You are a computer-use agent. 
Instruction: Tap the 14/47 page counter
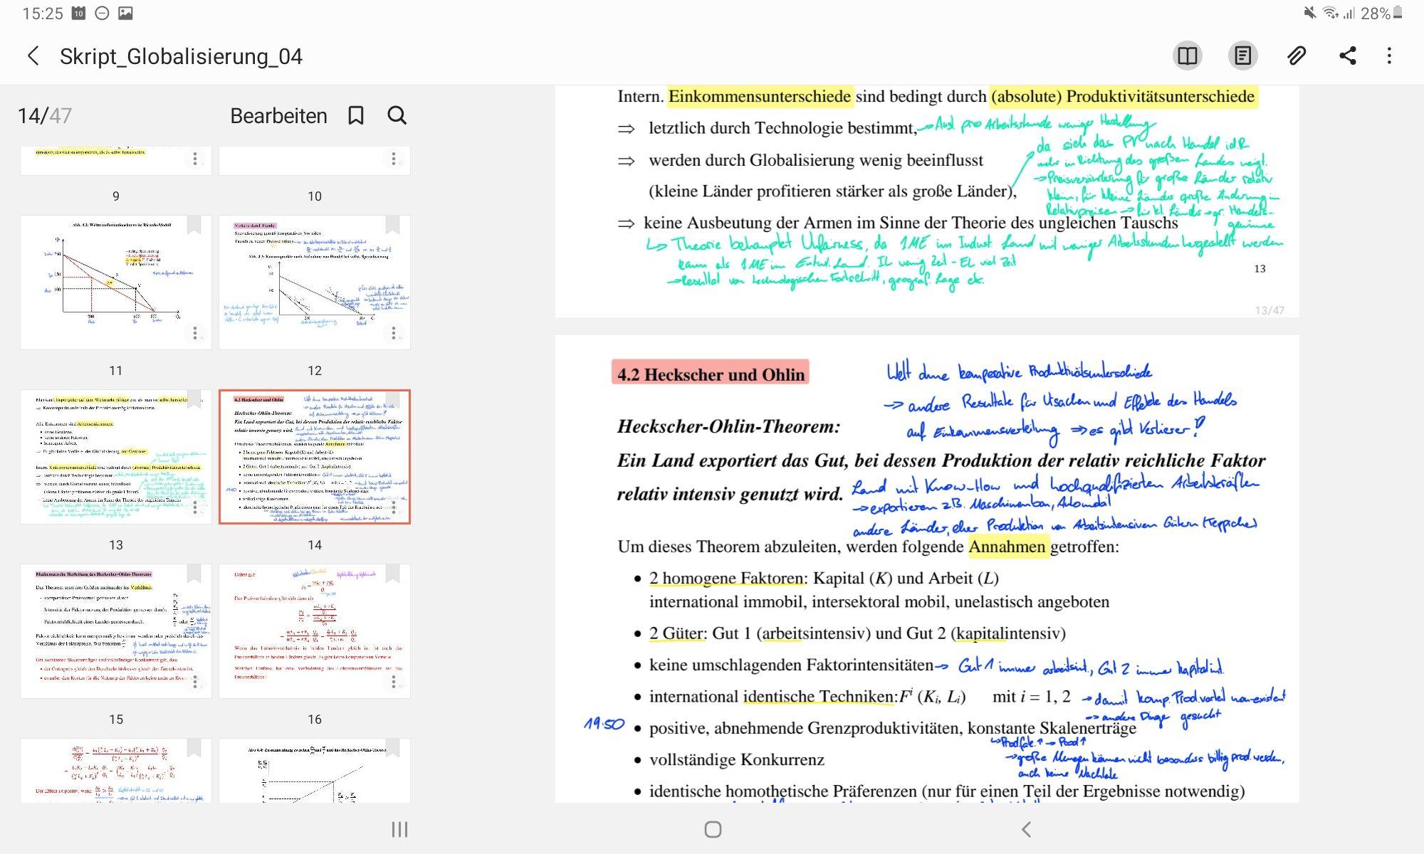(x=44, y=116)
